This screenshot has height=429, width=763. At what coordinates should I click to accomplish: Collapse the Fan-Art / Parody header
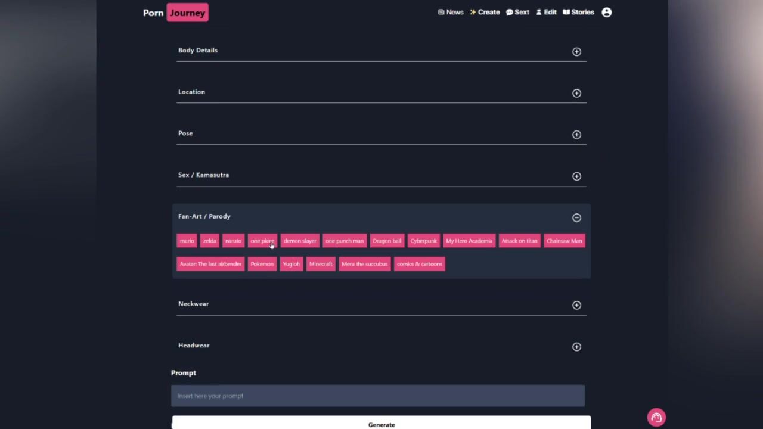(x=204, y=216)
